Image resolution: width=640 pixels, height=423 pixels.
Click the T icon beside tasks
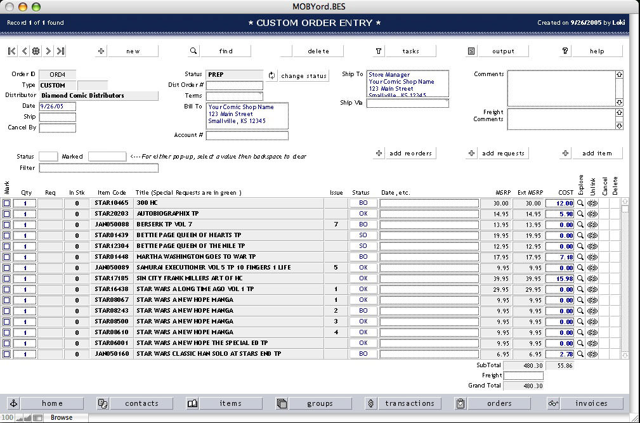(379, 51)
